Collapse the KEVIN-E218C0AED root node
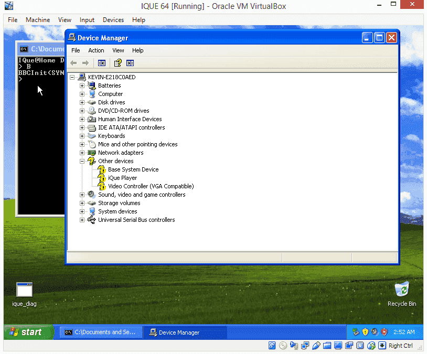This screenshot has width=427, height=354. (x=72, y=77)
